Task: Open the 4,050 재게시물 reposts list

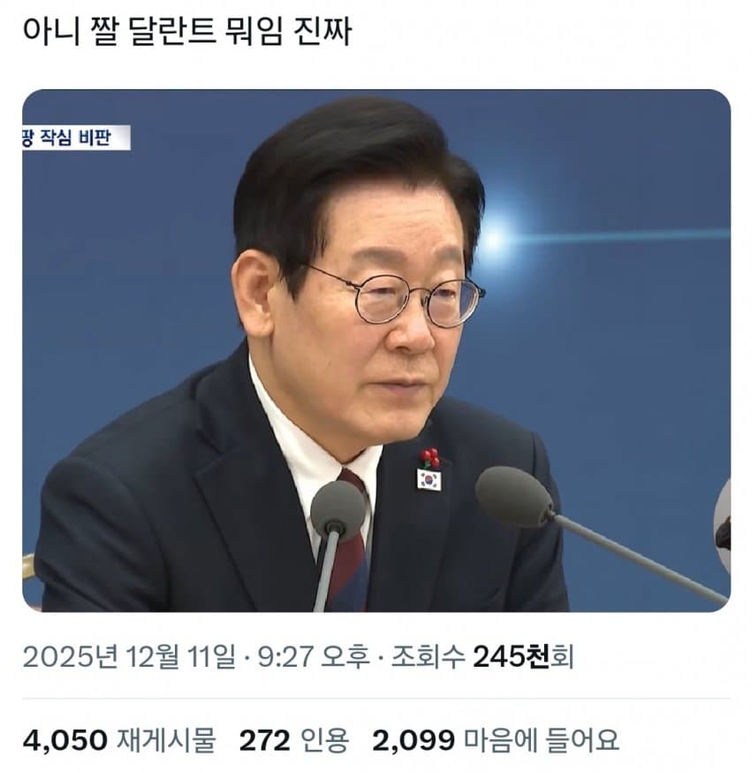Action: click(x=119, y=740)
